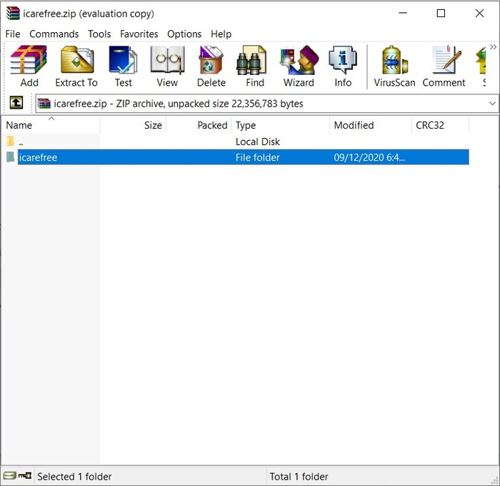Screen dimensions: 500x486
Task: Open the Favorites menu
Action: click(139, 34)
